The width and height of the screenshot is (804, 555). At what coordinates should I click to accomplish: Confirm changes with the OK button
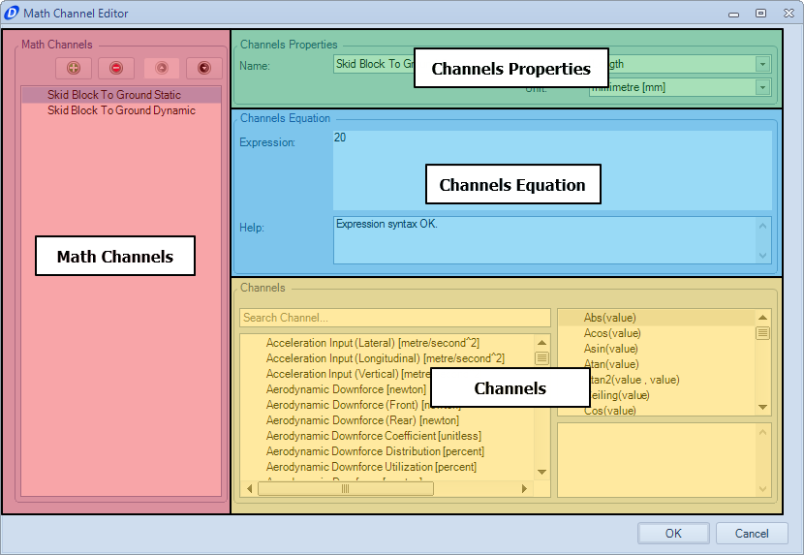pos(673,534)
